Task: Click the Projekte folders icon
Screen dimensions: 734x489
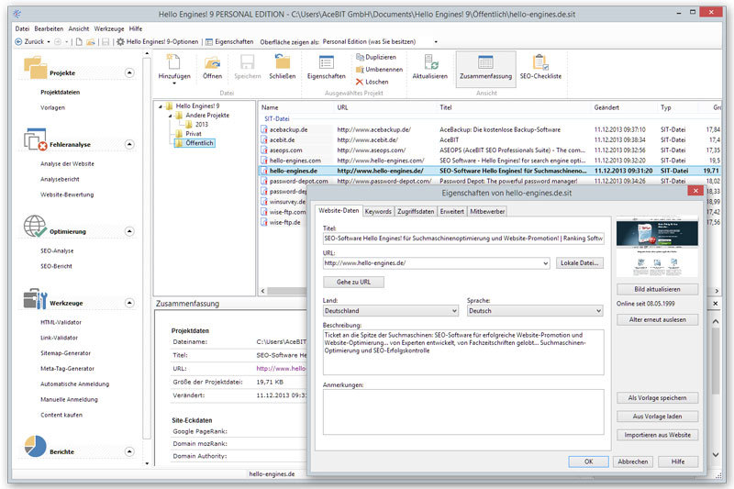Action: coord(35,68)
